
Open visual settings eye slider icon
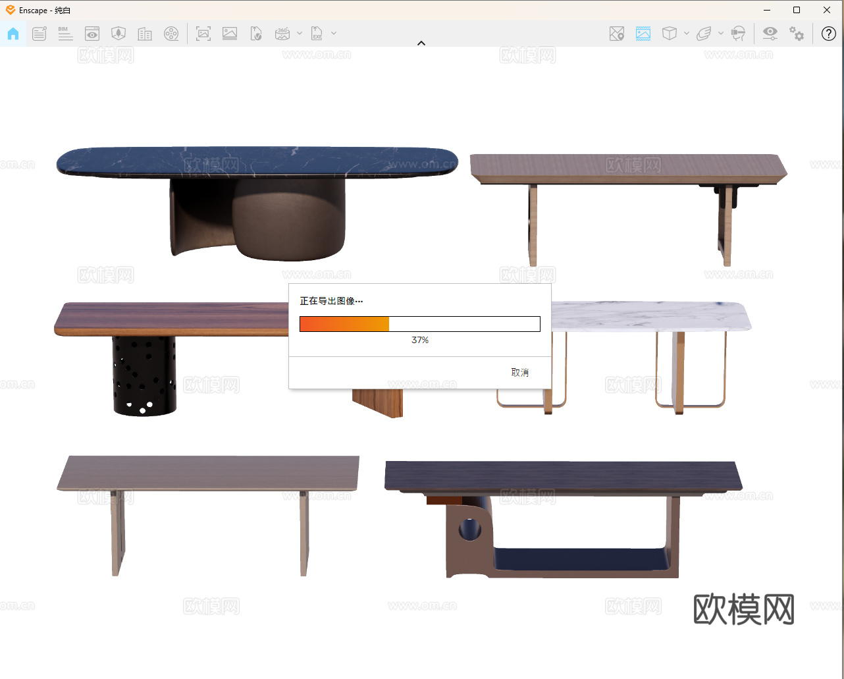770,34
